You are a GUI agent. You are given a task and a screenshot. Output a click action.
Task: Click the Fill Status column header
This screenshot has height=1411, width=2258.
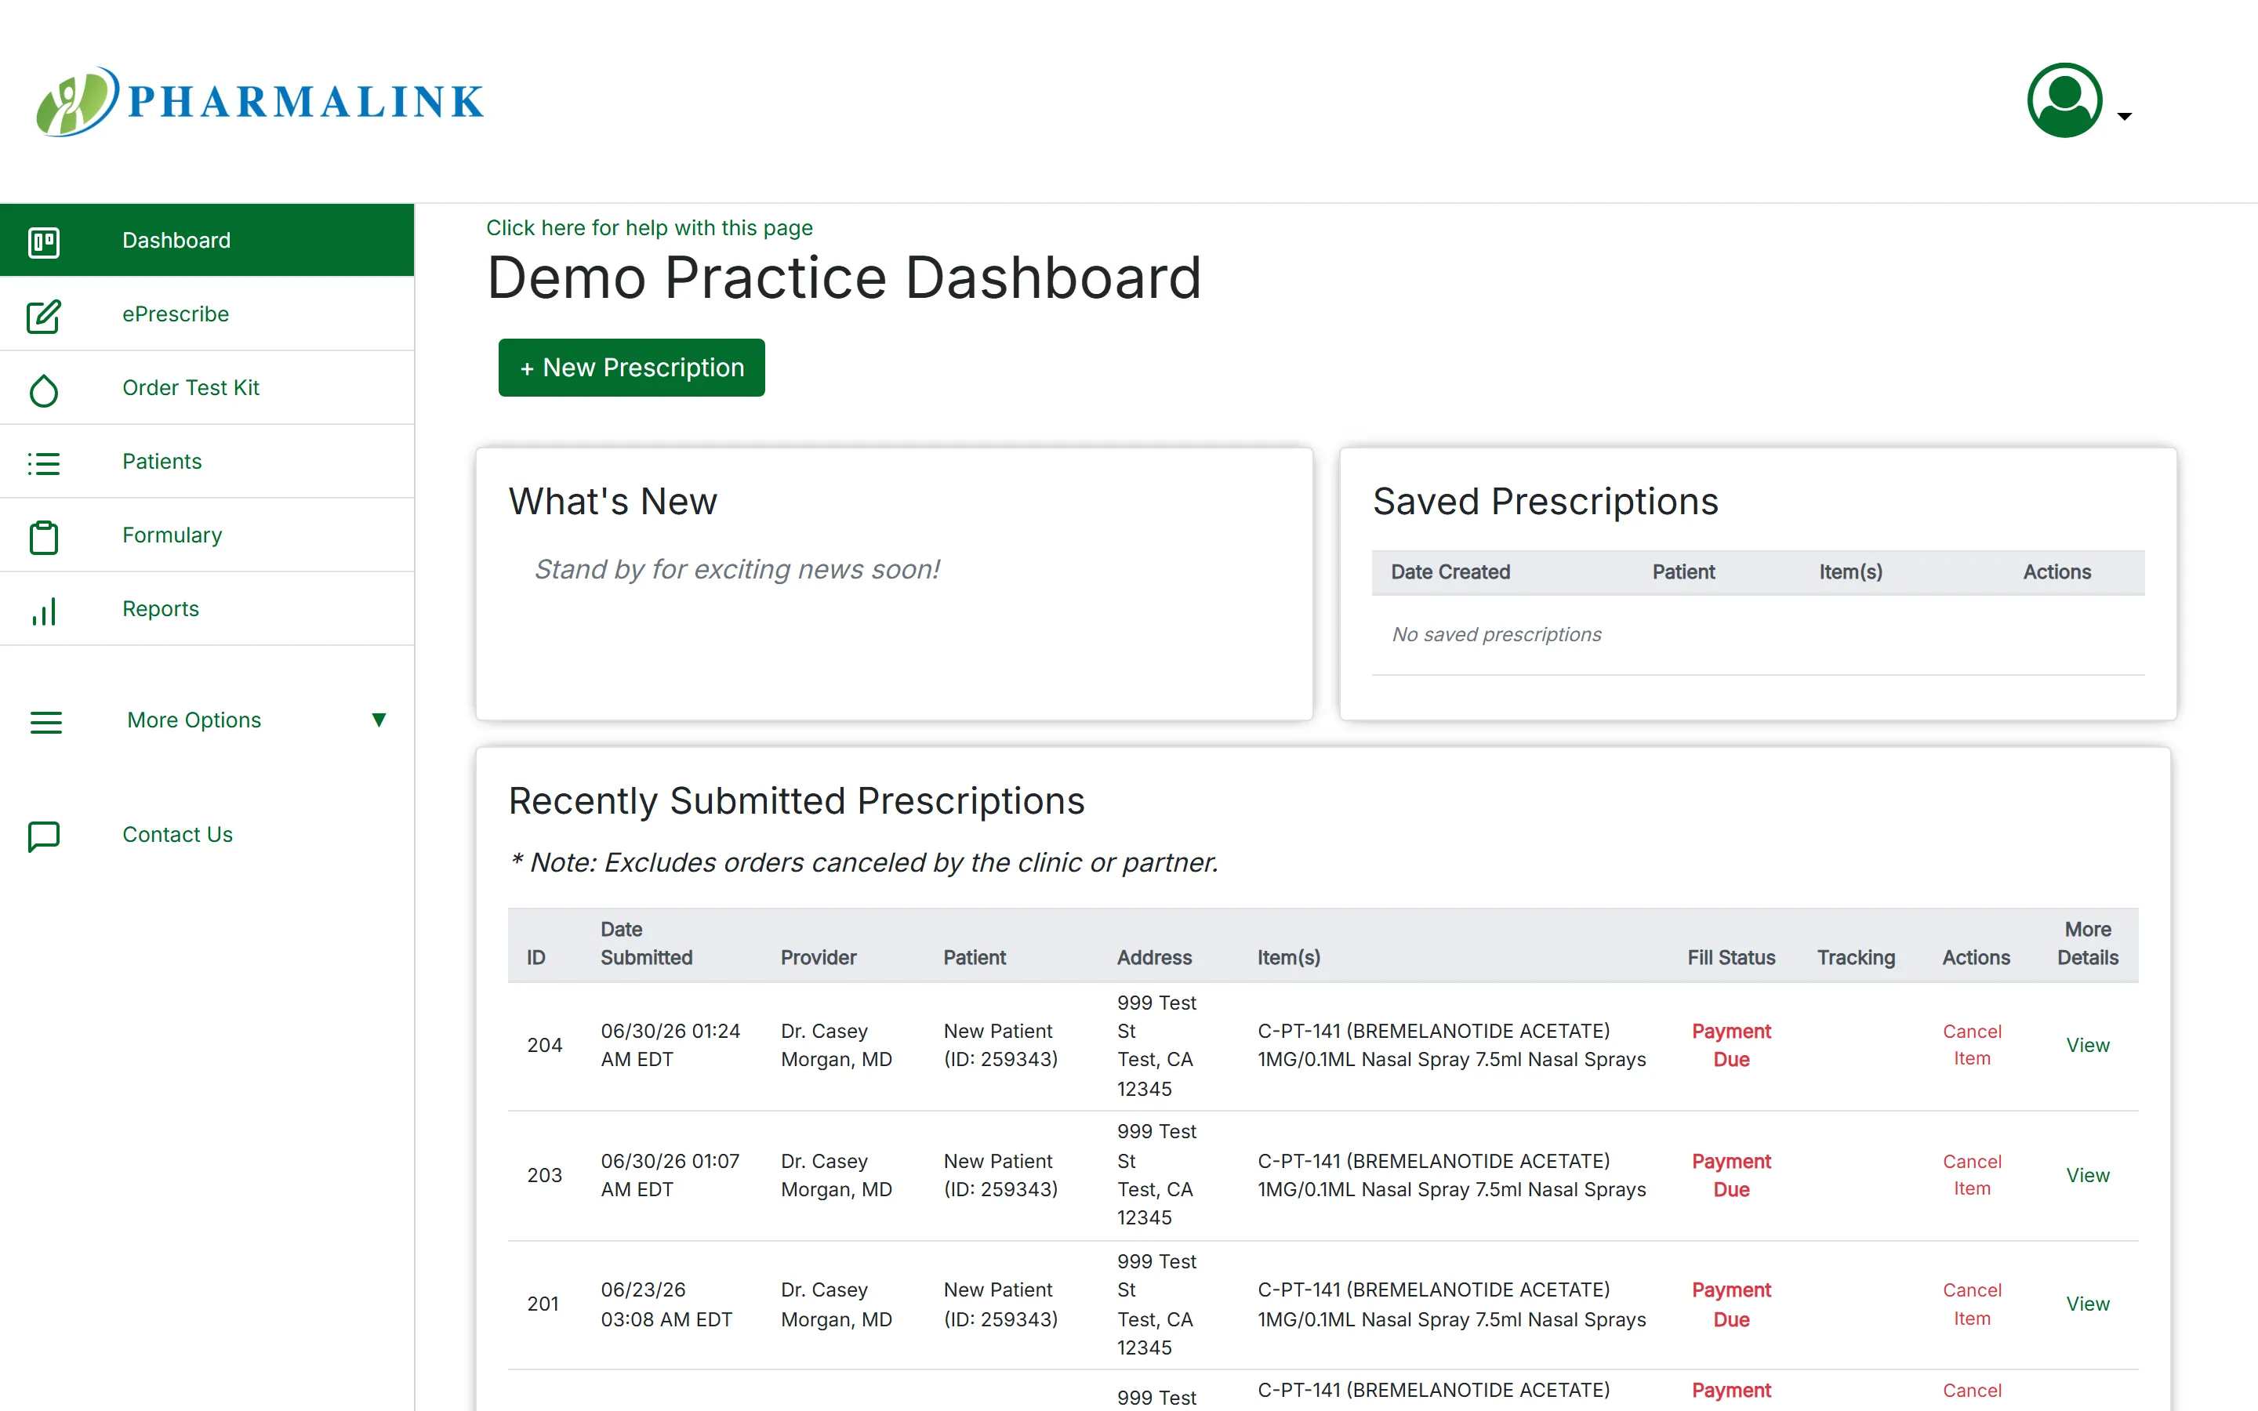click(x=1731, y=957)
